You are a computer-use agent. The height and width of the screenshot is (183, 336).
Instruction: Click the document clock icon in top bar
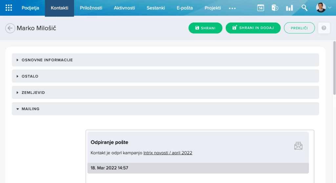pyautogui.click(x=275, y=8)
